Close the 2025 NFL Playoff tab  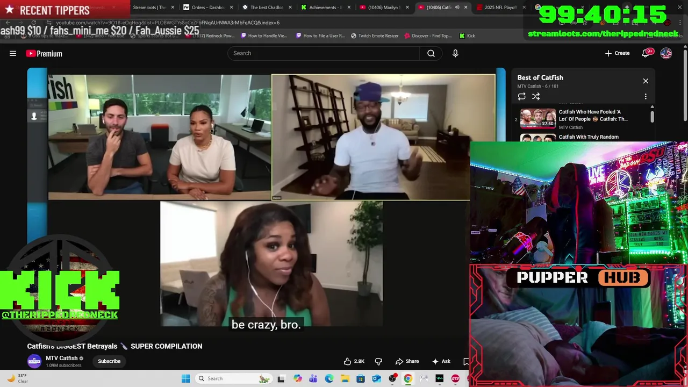(x=524, y=8)
